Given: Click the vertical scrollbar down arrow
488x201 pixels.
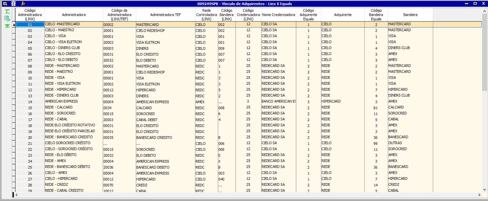Looking at the screenshot, I should coord(485,189).
